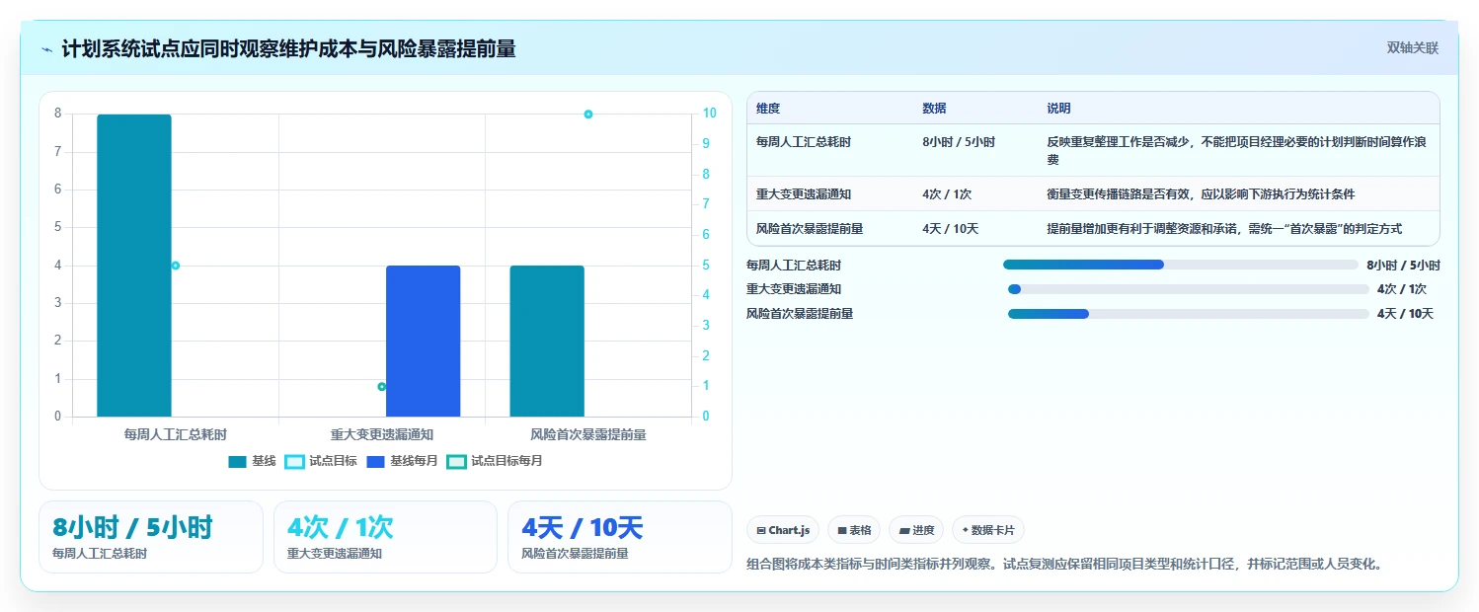Click the 风险首次暴露提前量 teal bar in chart

pyautogui.click(x=547, y=342)
